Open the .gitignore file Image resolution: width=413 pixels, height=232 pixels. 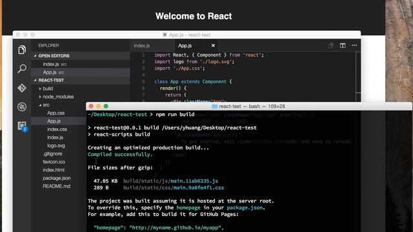tap(53, 154)
